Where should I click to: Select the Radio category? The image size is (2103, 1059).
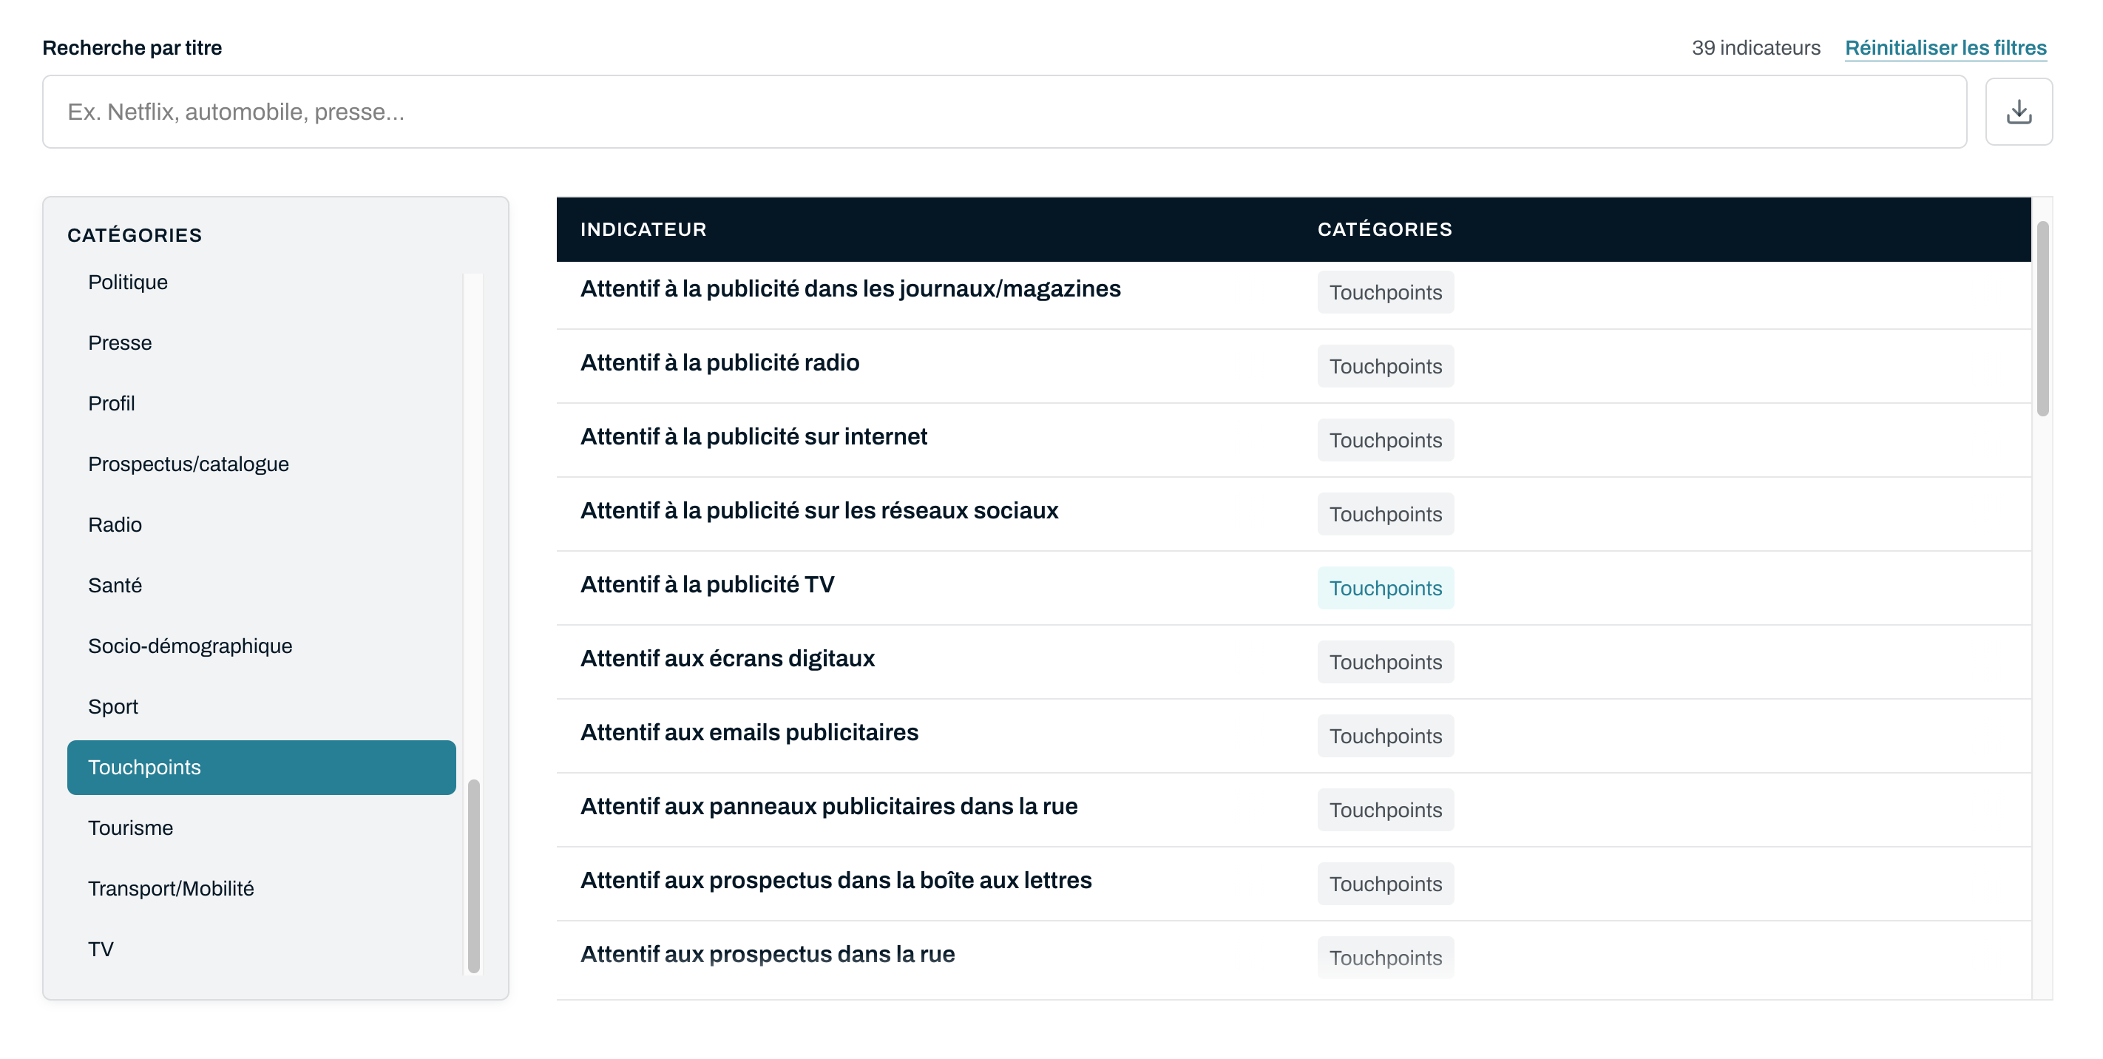coord(261,525)
